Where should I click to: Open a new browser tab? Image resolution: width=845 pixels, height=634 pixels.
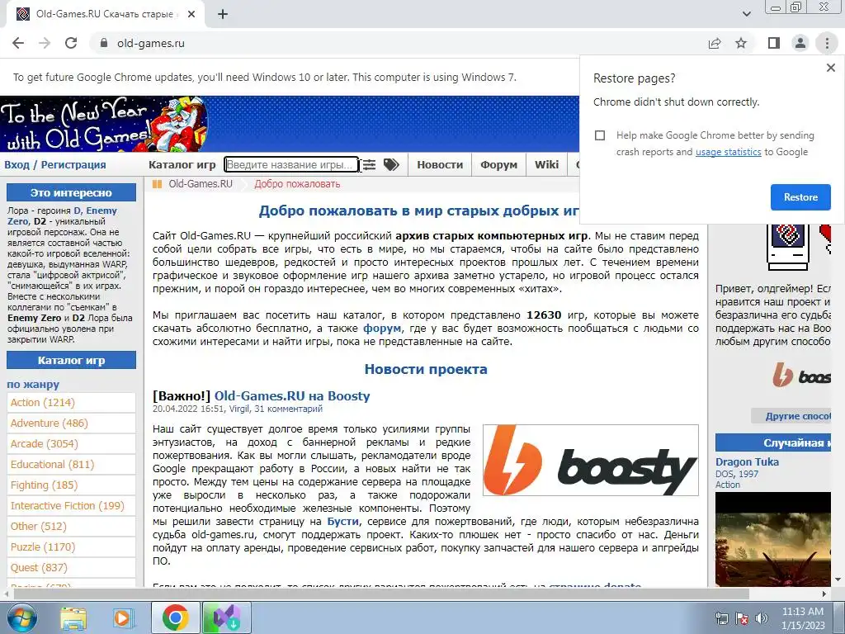tap(223, 14)
